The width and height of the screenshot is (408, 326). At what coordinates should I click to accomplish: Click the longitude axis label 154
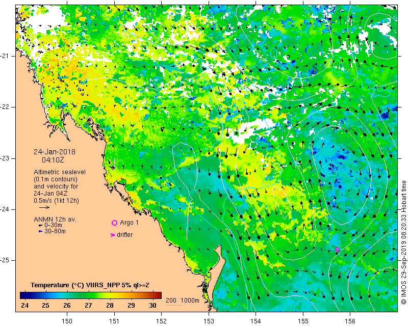pos(256,321)
